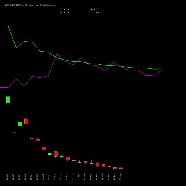Click the 11 Aug date label
The image size is (186, 186).
pyautogui.click(x=90, y=177)
